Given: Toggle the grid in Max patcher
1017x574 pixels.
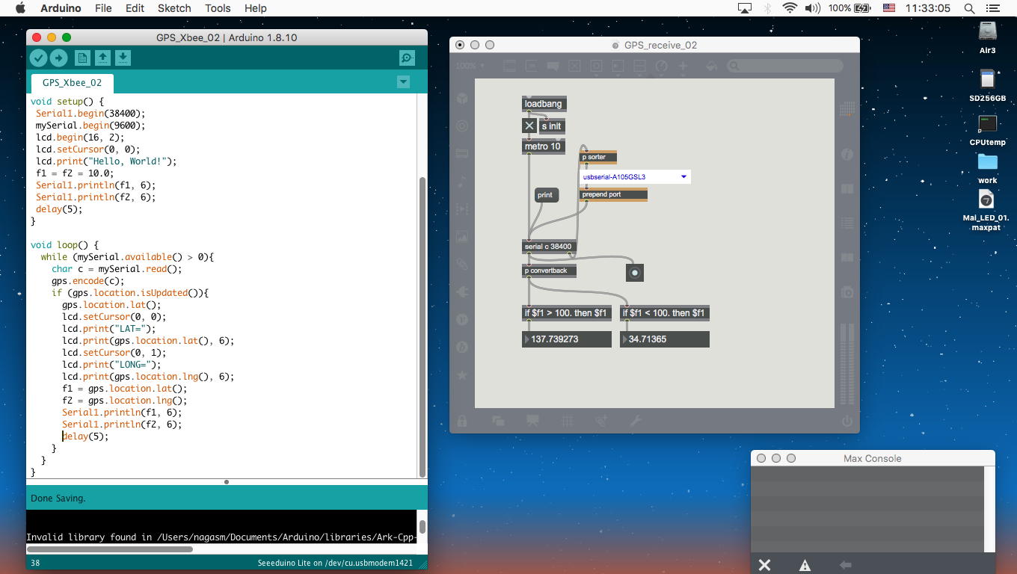Looking at the screenshot, I should (568, 421).
